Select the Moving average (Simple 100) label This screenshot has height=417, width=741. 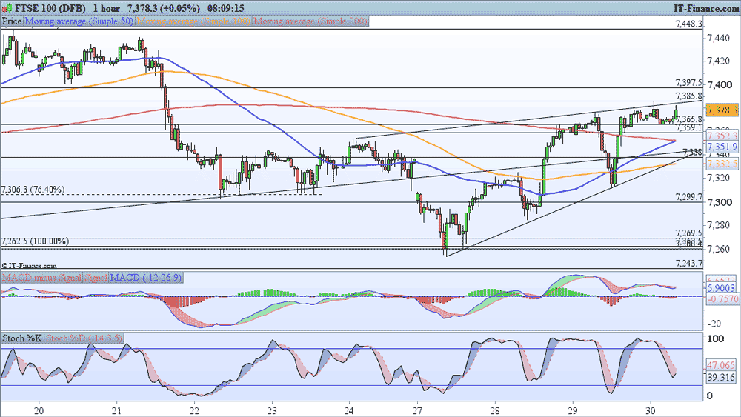pyautogui.click(x=193, y=21)
